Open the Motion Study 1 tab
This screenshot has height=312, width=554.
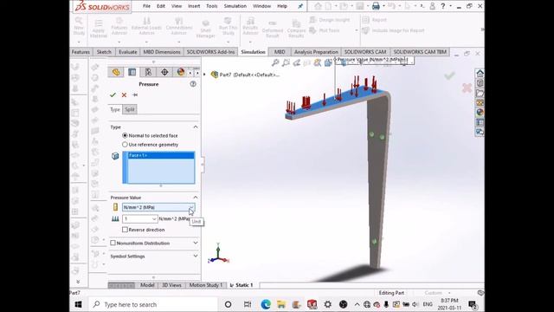(x=206, y=285)
